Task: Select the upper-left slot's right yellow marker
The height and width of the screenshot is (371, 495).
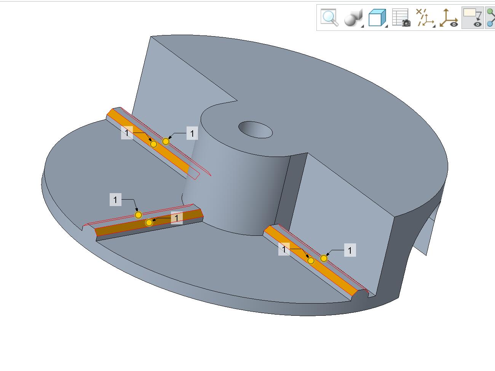Action: (x=166, y=141)
